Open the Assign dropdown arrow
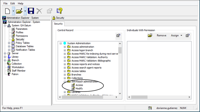Viewport: 200px width, 112px height. tap(181, 35)
